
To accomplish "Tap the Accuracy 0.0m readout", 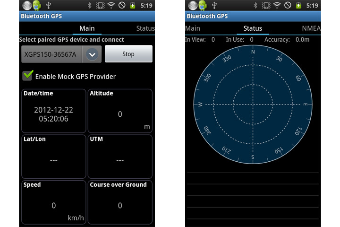I will (x=287, y=40).
